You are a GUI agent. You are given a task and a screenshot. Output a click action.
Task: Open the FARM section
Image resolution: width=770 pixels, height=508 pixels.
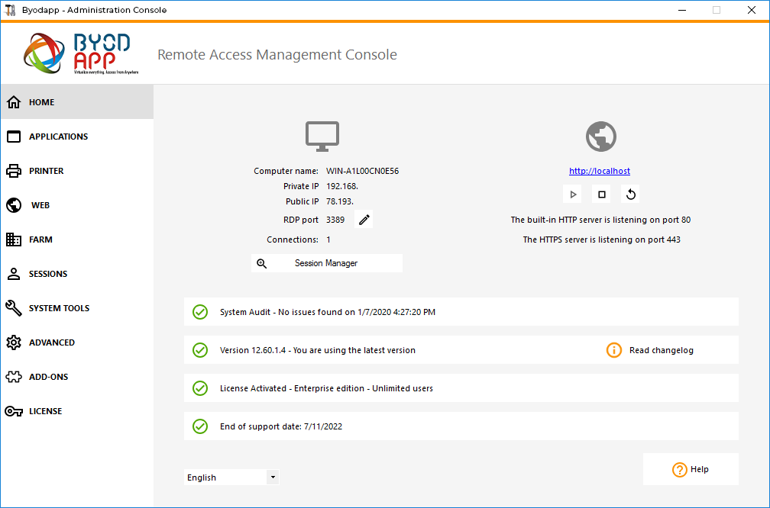(77, 240)
